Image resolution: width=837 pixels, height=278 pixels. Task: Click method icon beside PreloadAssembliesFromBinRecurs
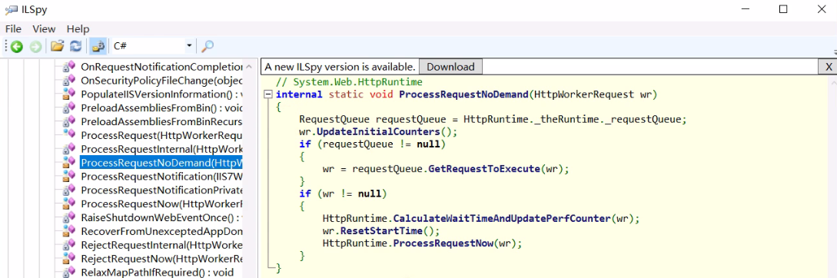[69, 121]
